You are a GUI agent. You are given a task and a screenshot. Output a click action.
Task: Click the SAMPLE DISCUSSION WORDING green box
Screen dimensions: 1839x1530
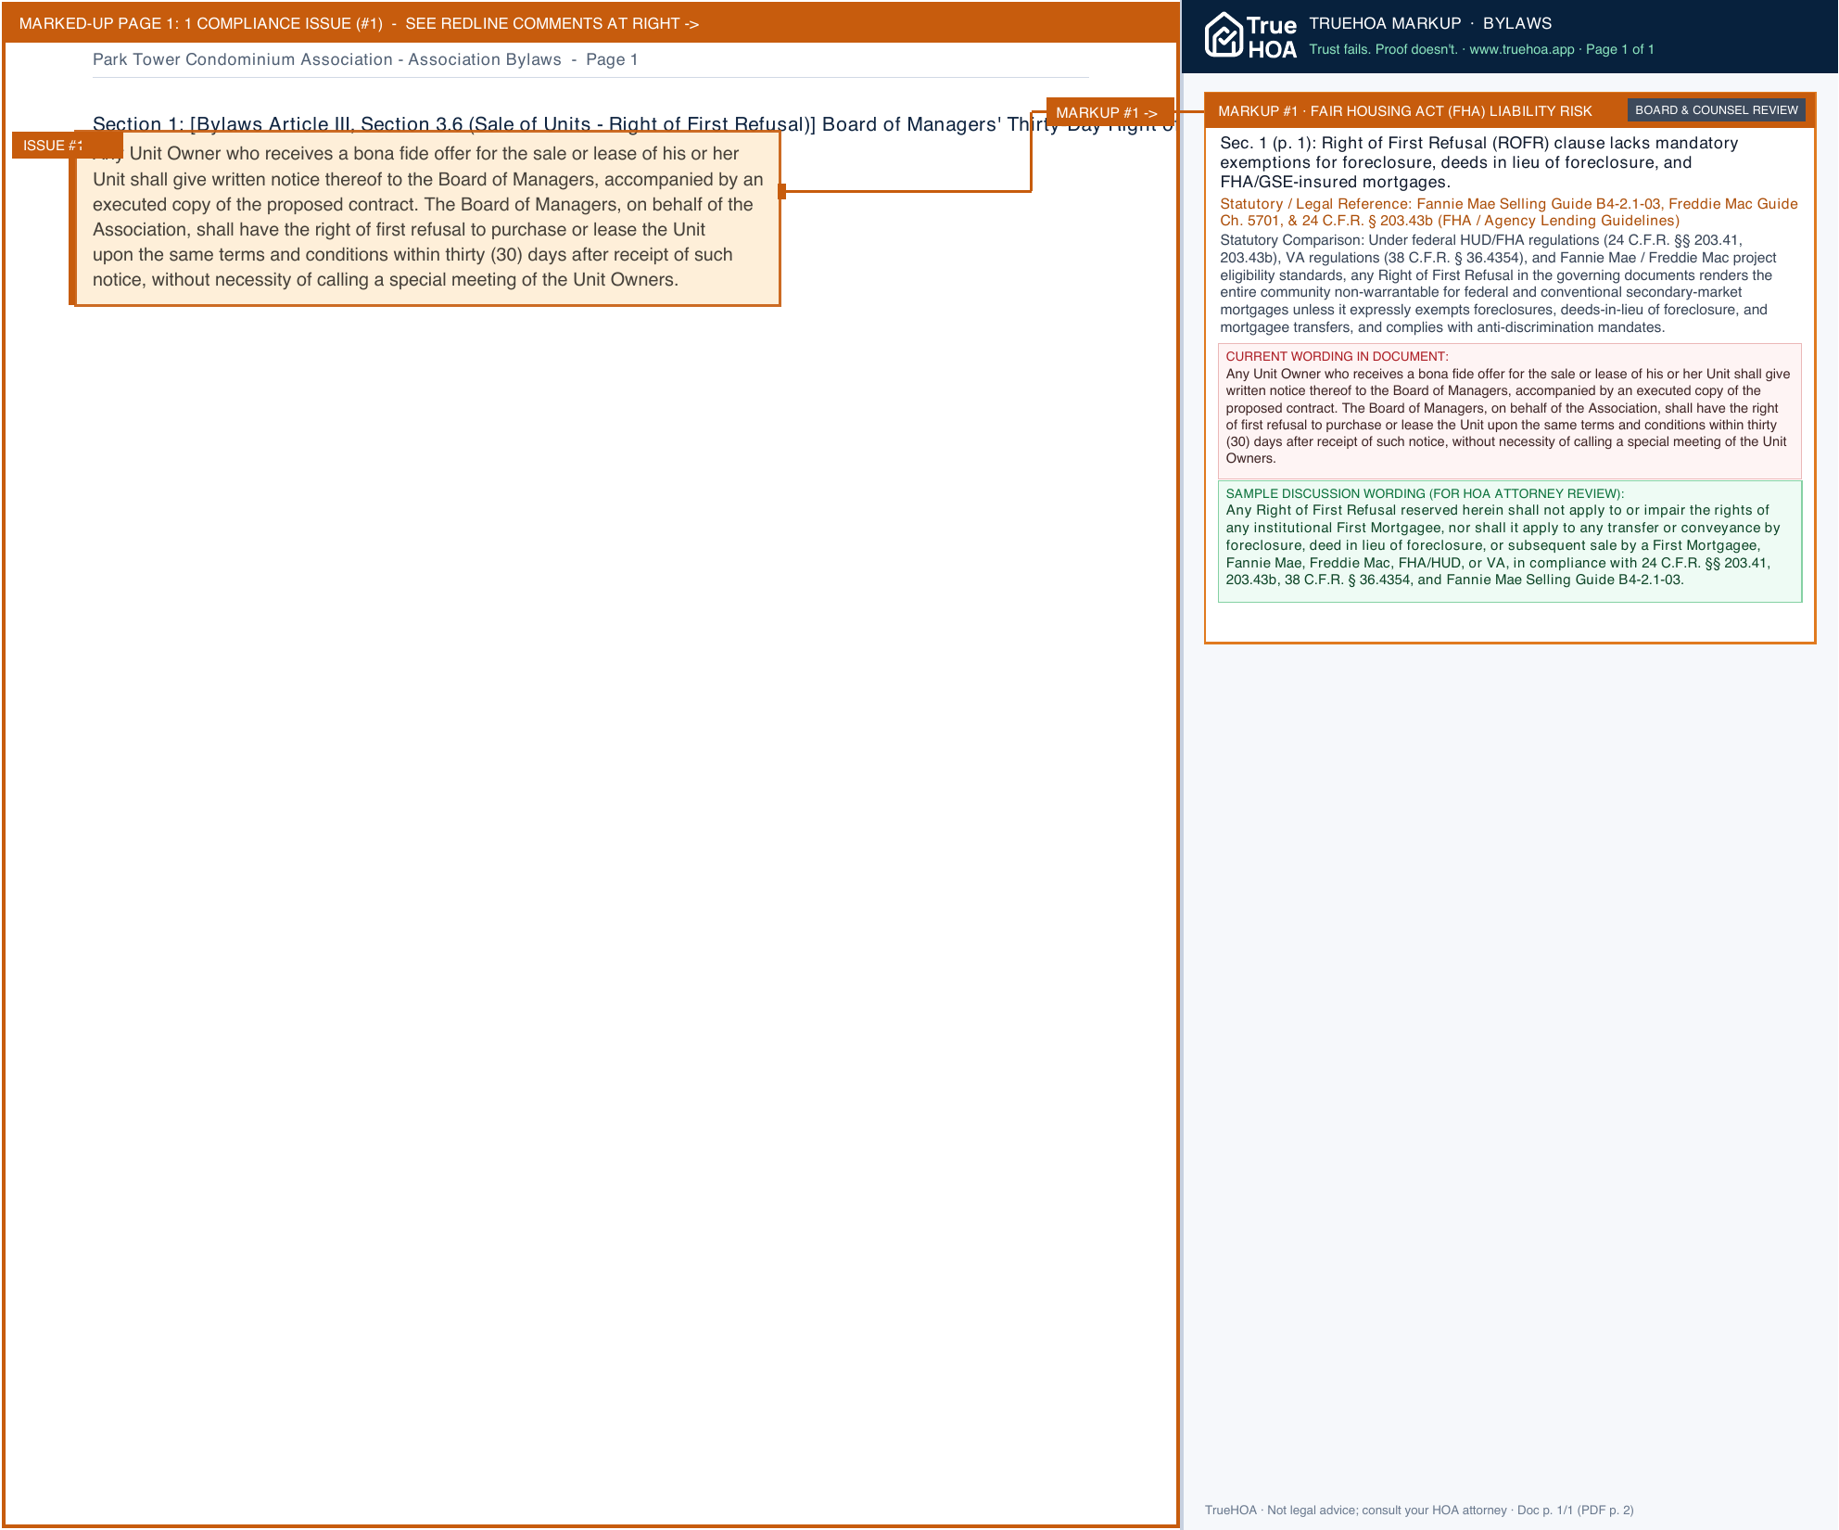(1509, 542)
